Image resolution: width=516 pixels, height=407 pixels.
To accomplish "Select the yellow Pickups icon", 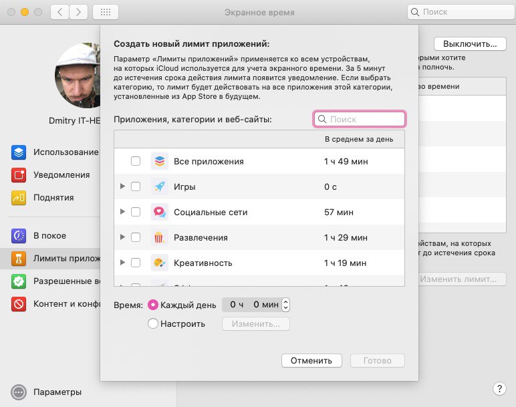I will tap(19, 198).
